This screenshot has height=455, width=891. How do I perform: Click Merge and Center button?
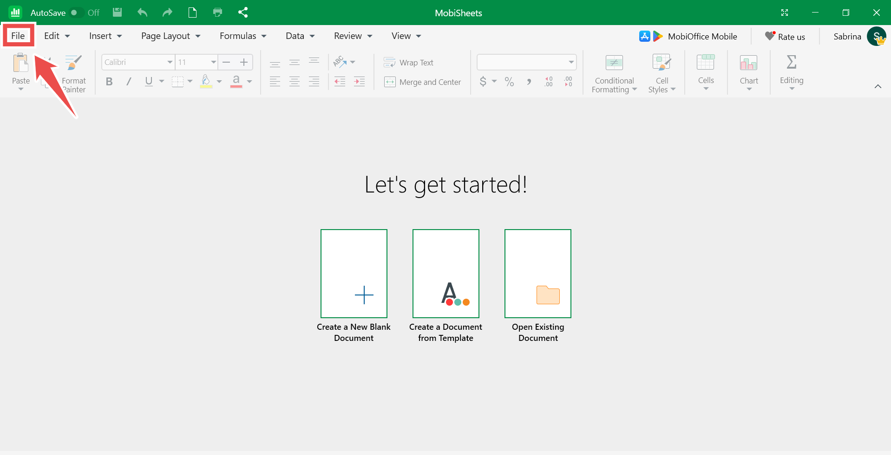(422, 82)
